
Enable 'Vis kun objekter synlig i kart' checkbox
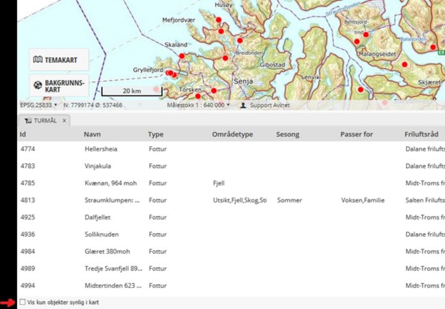click(23, 302)
